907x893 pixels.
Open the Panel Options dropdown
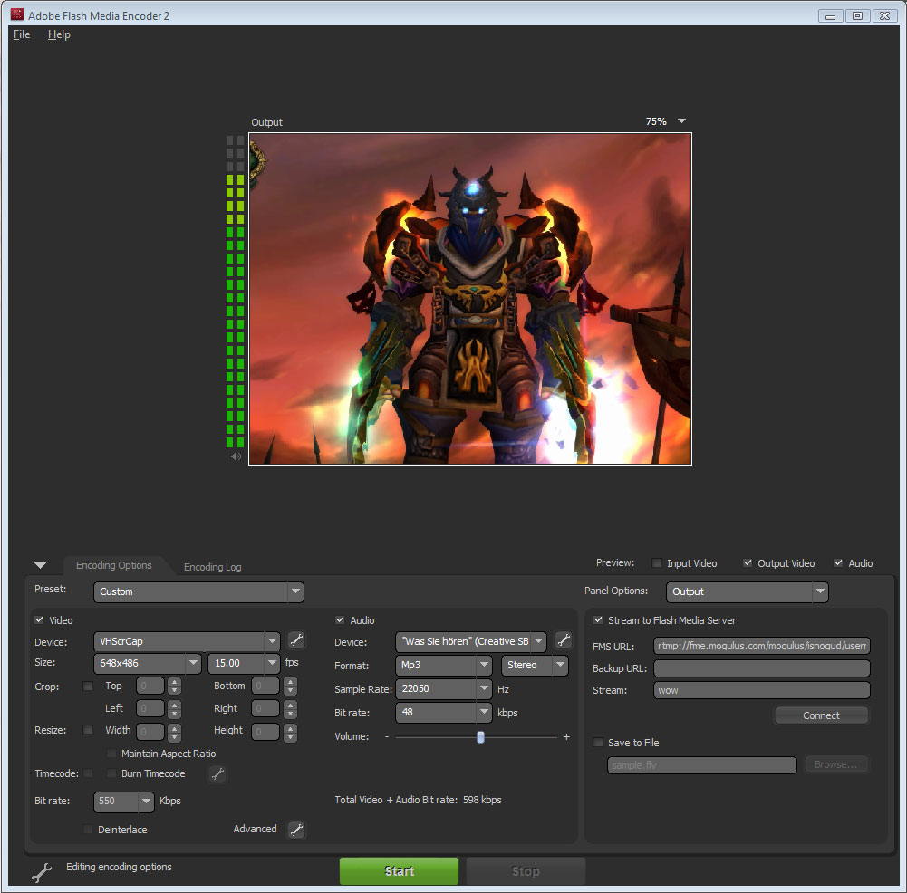[748, 592]
